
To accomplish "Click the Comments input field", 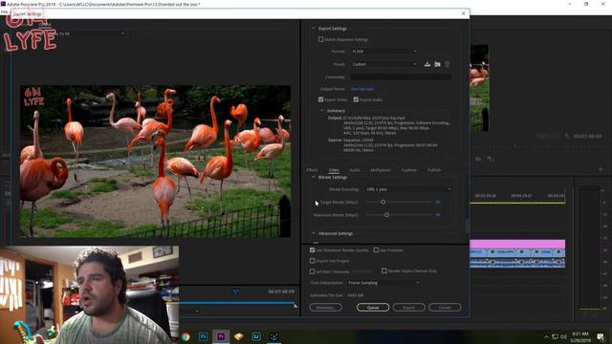I will (401, 76).
